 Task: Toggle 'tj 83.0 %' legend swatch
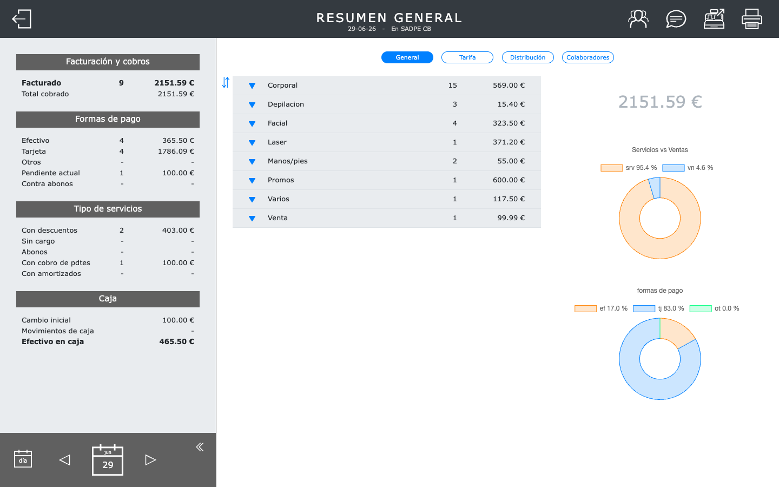point(644,308)
